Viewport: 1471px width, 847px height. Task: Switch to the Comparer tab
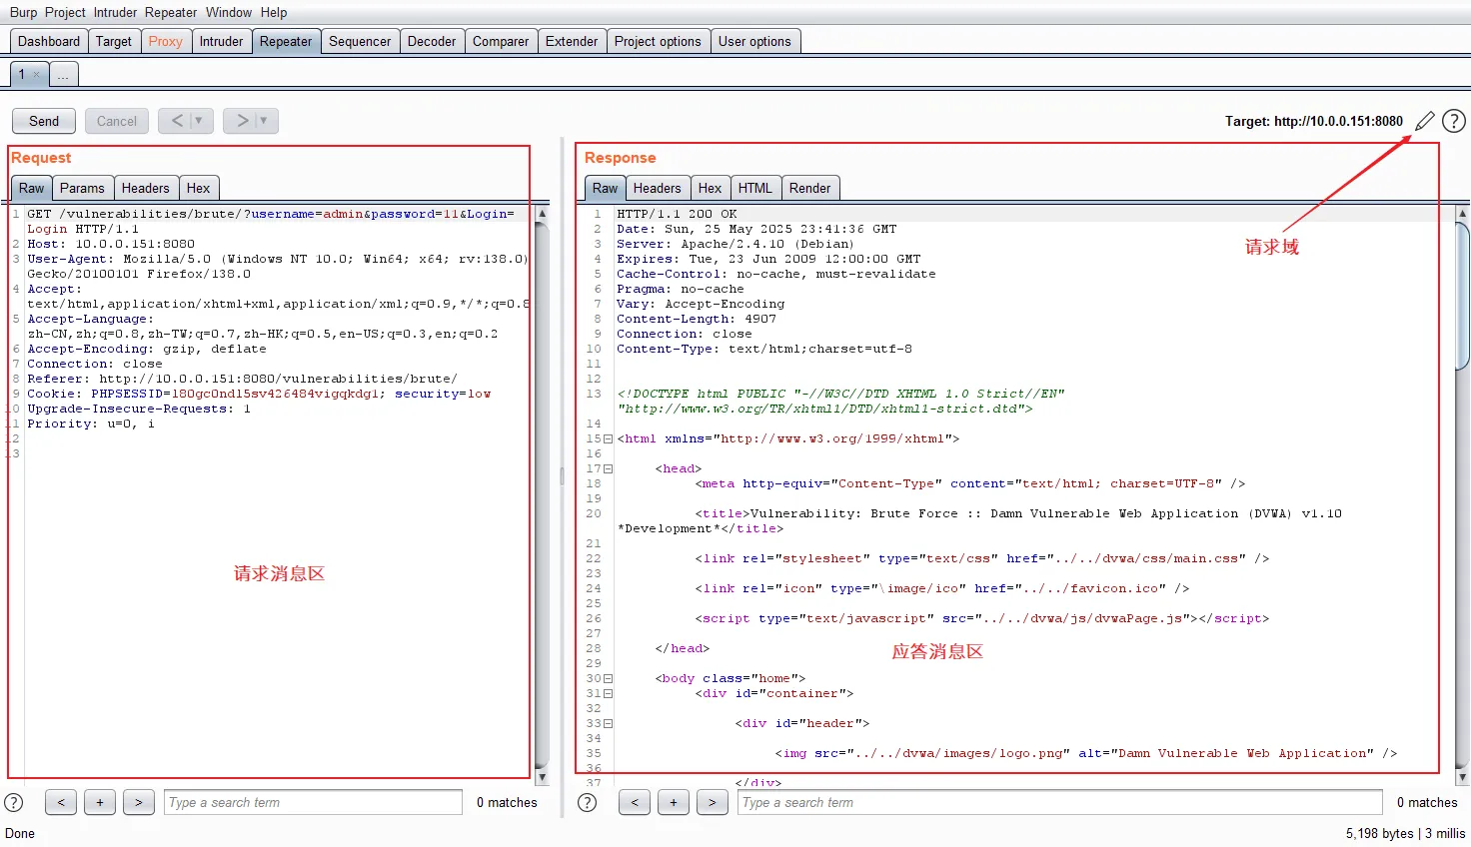(501, 41)
